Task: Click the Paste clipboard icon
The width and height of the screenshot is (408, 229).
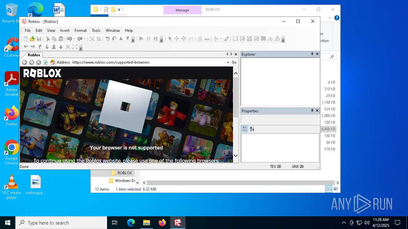Action: click(x=61, y=39)
